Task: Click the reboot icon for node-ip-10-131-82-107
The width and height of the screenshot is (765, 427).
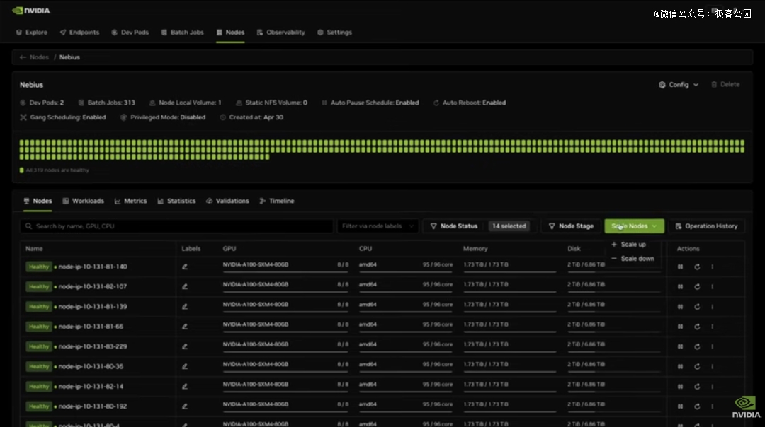Action: [697, 287]
